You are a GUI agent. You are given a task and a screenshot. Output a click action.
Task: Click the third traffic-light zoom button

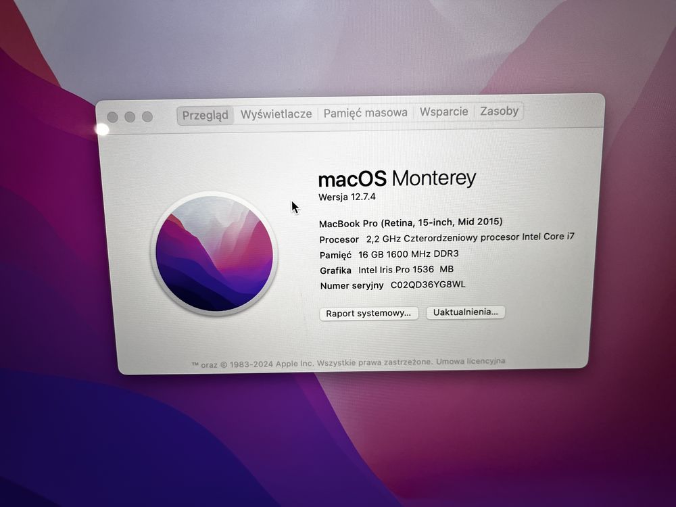(147, 116)
